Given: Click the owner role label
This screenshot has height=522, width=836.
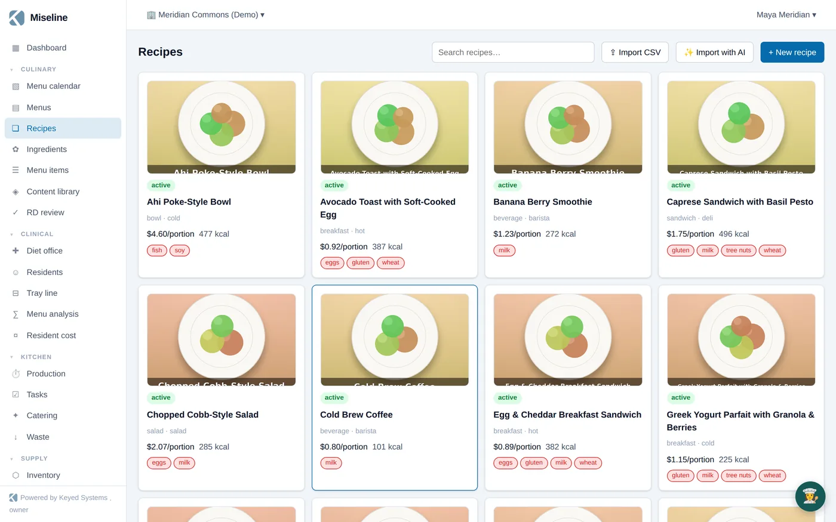Looking at the screenshot, I should (19, 510).
